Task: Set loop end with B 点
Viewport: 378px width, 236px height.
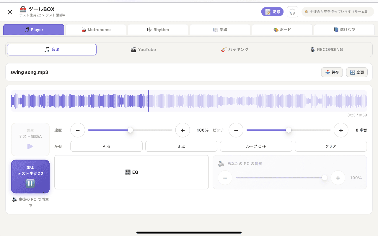Action: click(x=181, y=146)
